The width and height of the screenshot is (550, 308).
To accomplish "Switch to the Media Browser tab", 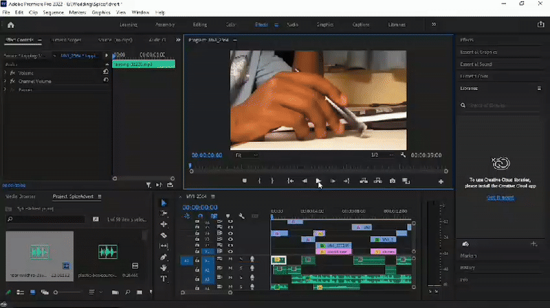I will tap(21, 197).
